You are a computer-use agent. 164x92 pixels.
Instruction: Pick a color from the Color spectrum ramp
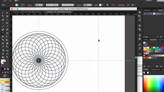(154, 84)
